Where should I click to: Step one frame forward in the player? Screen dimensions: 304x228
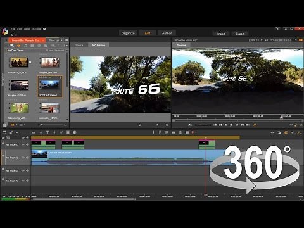[237, 125]
